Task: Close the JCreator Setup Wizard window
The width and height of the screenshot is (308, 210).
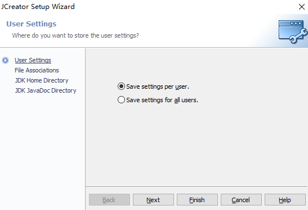Action: [301, 7]
